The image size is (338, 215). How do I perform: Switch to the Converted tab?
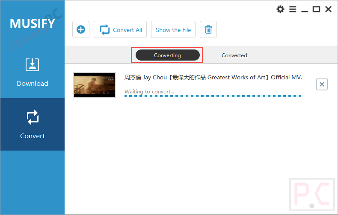point(234,55)
